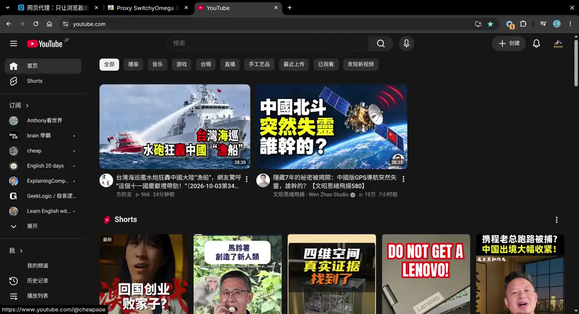Open a new browser tab
This screenshot has width=579, height=314.
pos(289,8)
